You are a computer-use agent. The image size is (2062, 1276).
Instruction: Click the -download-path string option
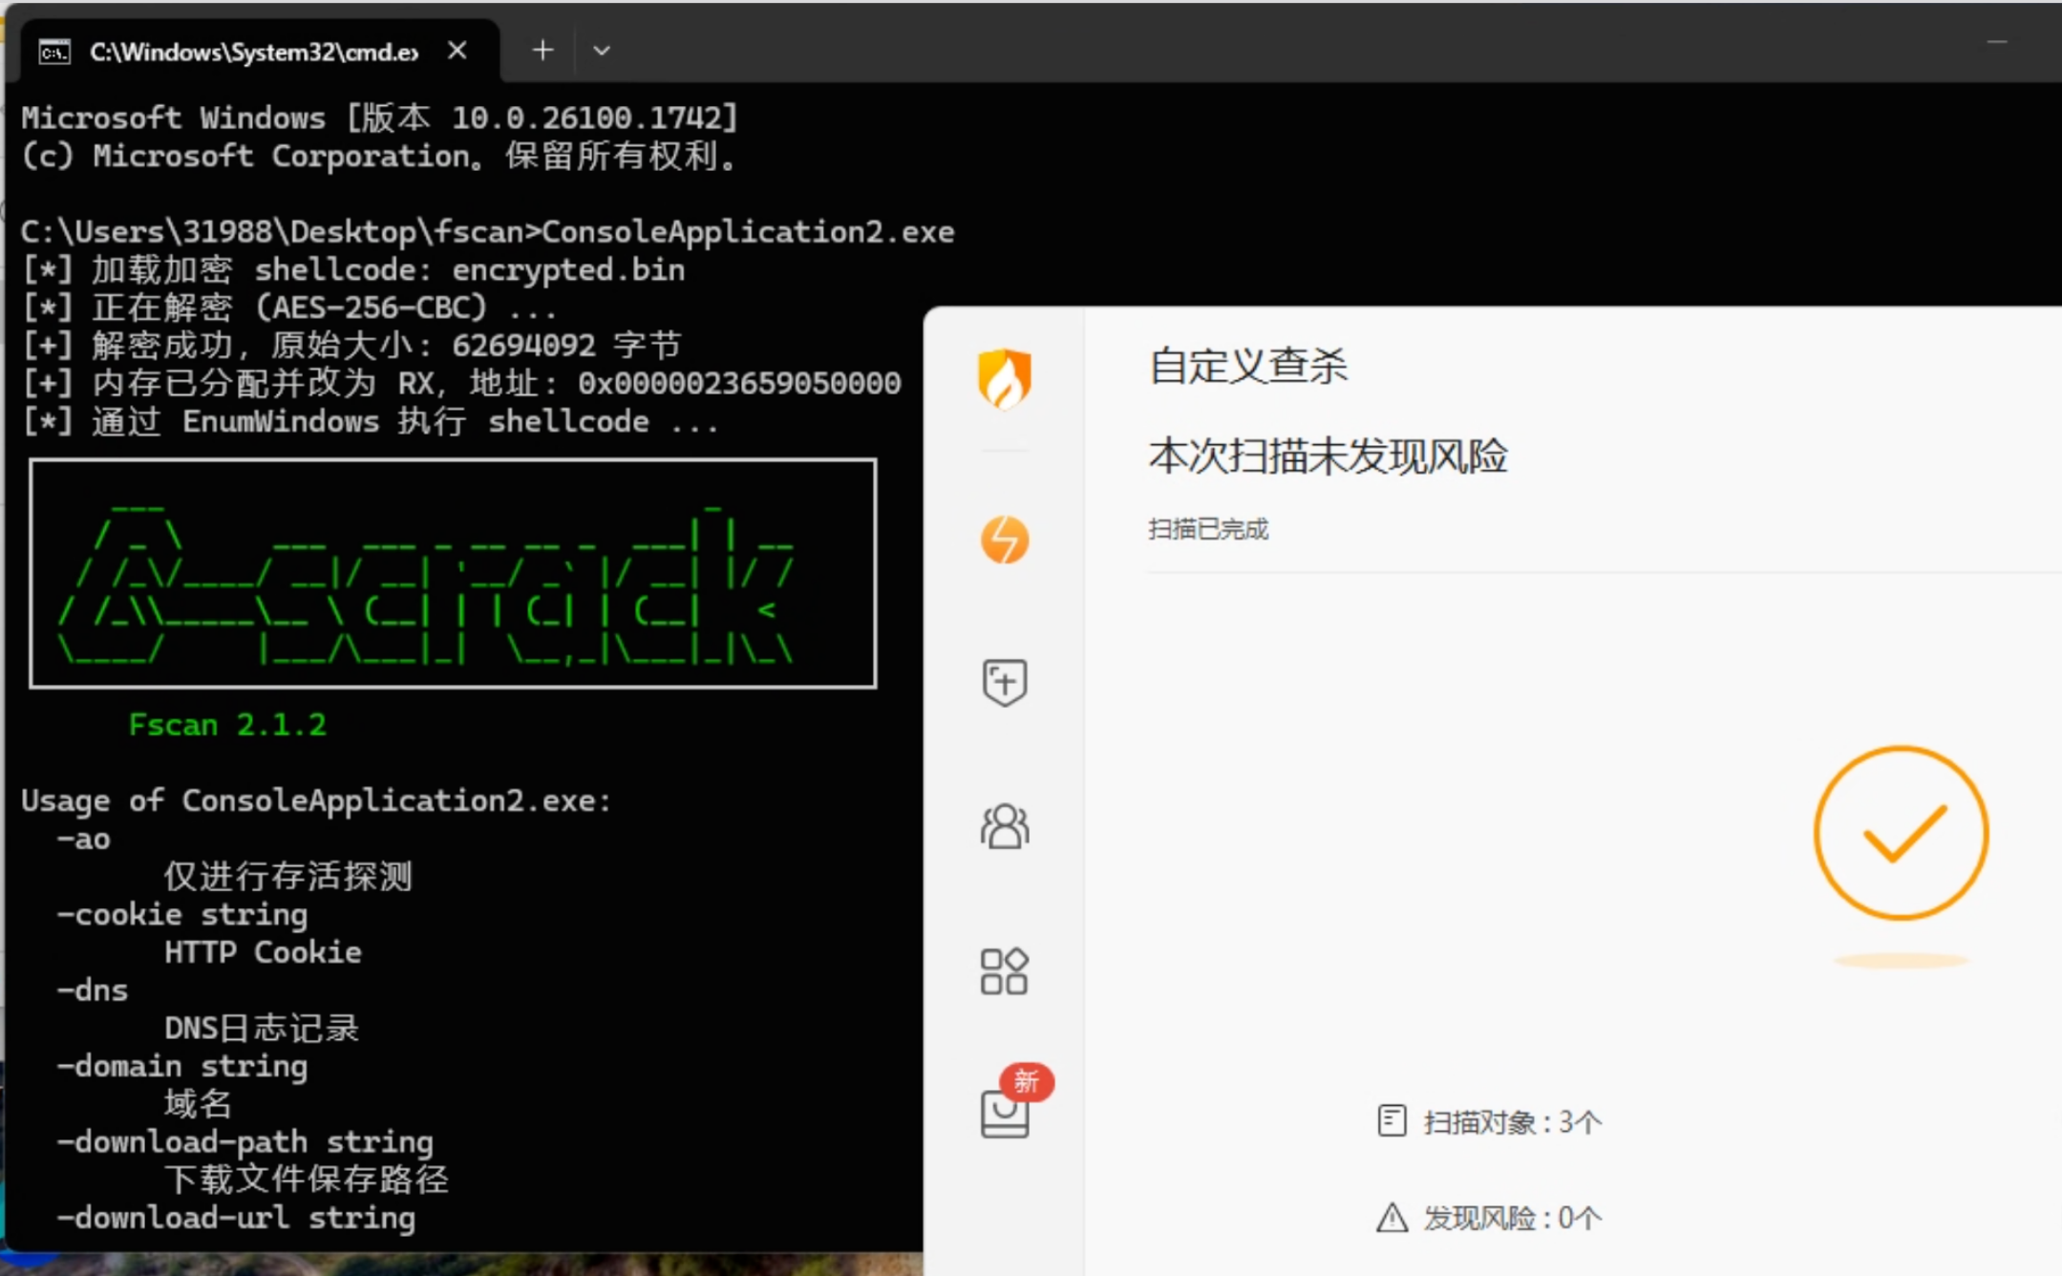(244, 1141)
